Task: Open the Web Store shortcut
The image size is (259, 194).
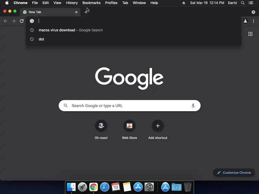Action: pyautogui.click(x=129, y=130)
